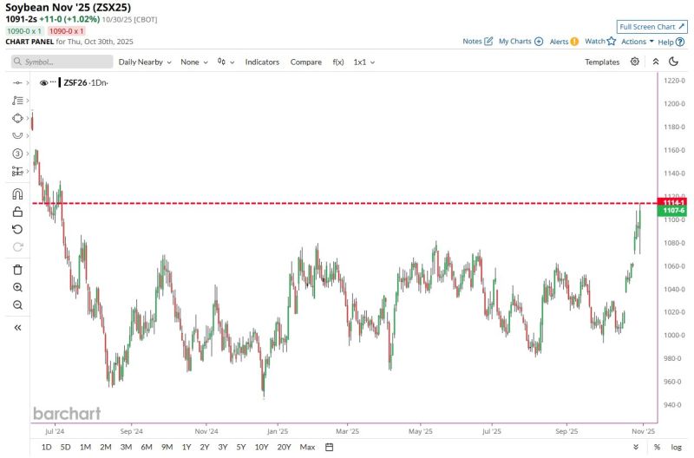
Task: Open the Help link
Action: tap(671, 42)
